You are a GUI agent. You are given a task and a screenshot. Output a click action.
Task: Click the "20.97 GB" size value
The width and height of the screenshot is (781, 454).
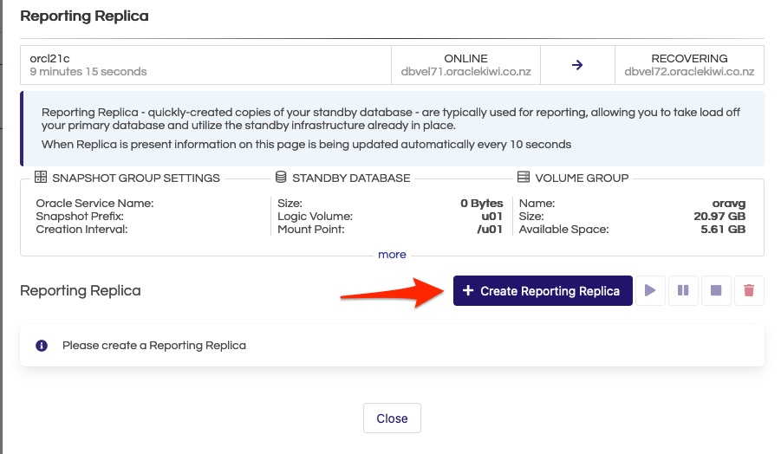click(x=719, y=216)
